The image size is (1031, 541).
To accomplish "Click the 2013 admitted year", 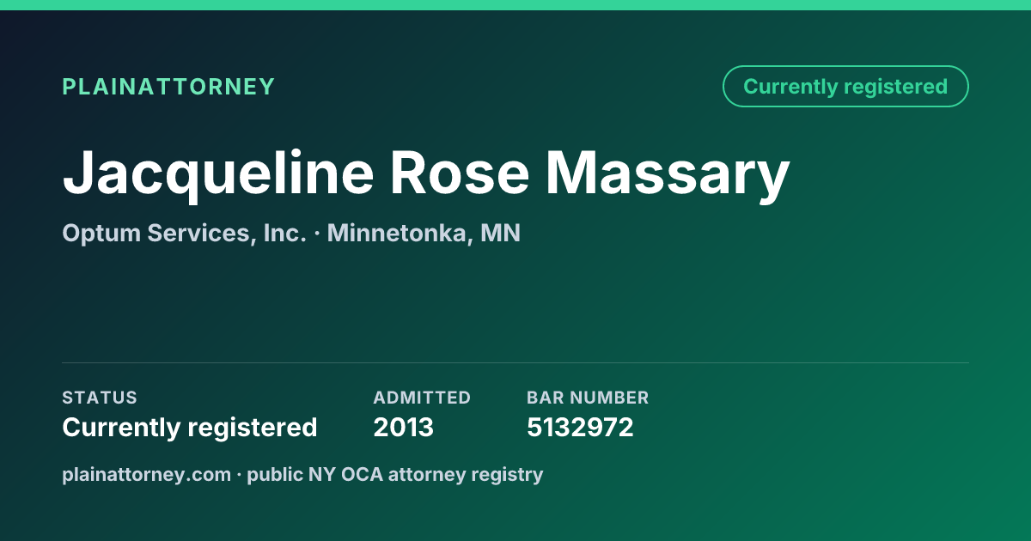I will (x=403, y=427).
